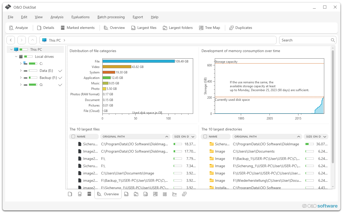Open Largest folders from the top toolbar
The width and height of the screenshot is (343, 213).
pyautogui.click(x=178, y=28)
